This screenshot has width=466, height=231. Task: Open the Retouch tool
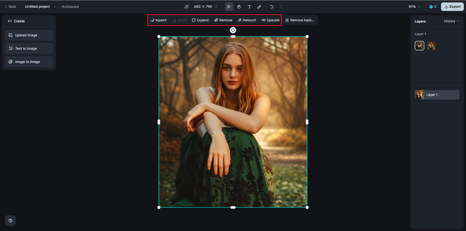[x=247, y=20]
